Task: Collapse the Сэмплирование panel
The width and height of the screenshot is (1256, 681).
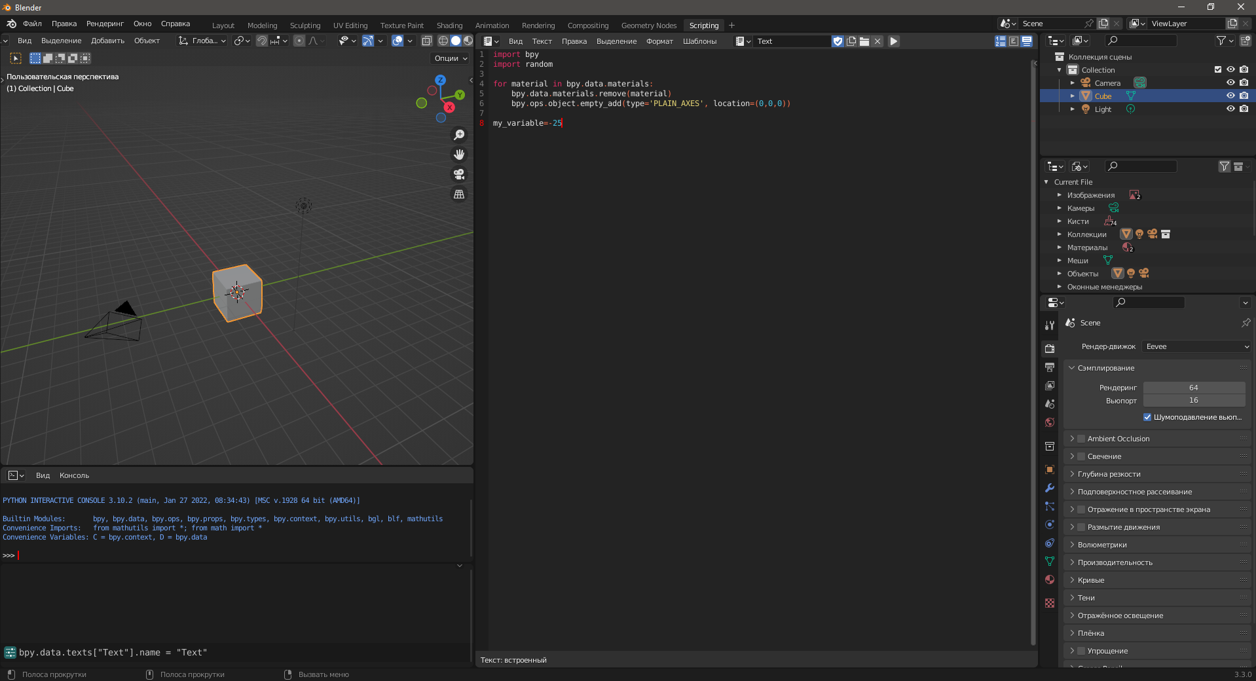Action: click(1158, 368)
